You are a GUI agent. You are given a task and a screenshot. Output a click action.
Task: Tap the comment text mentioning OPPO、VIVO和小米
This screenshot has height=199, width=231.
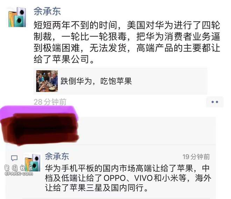coord(128,178)
